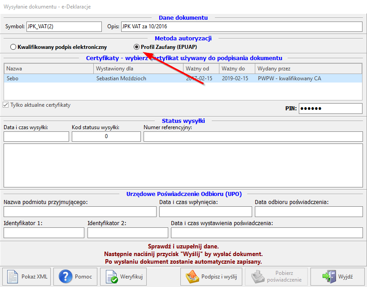Click into the PIN password field
367x287 pixels.
tap(330, 109)
